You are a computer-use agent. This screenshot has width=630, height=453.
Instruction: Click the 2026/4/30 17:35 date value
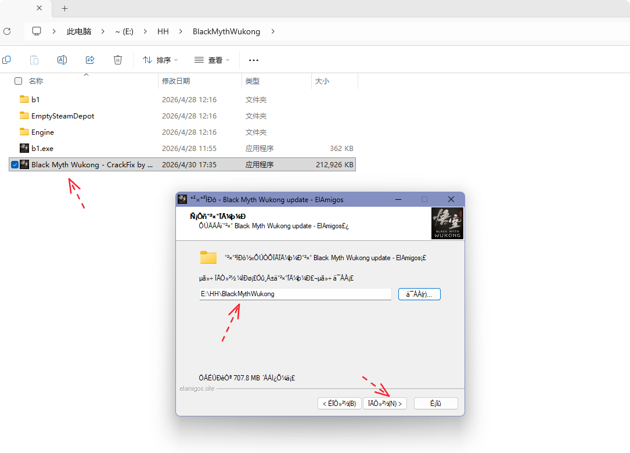click(x=189, y=165)
